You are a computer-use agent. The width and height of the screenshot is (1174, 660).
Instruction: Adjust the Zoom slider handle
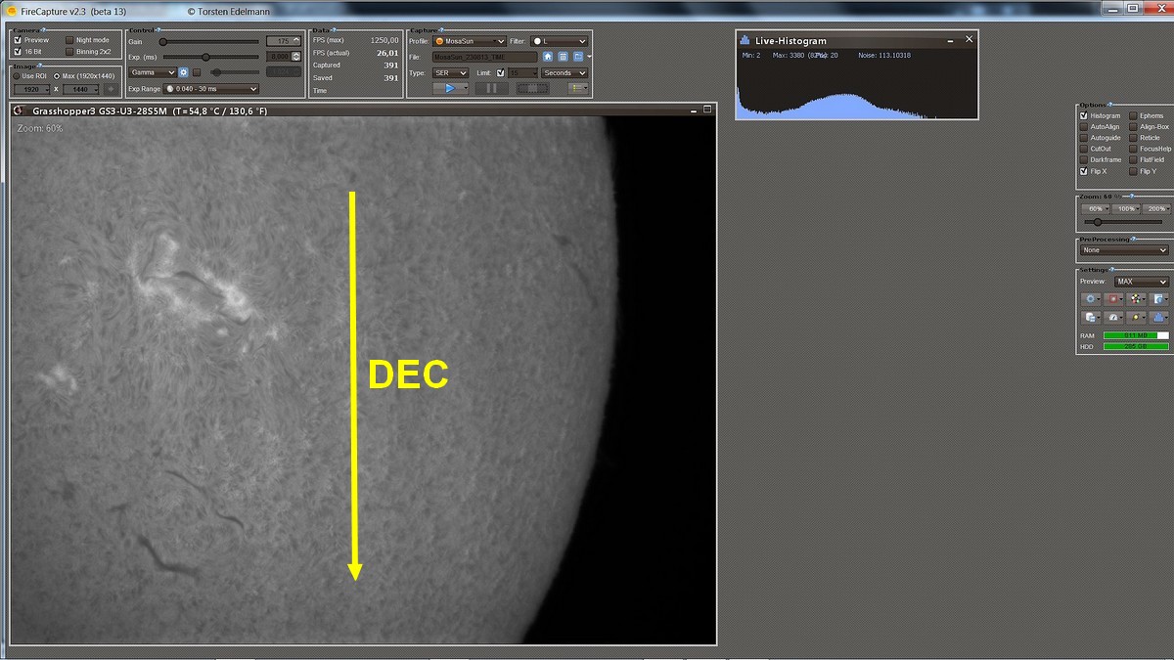click(1098, 222)
